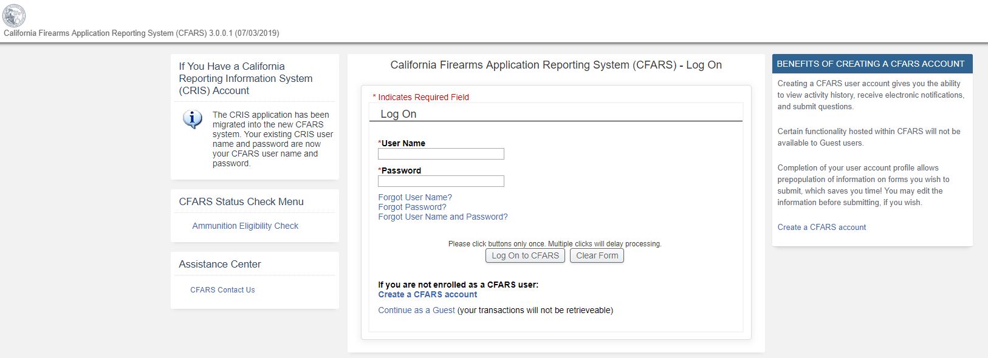Click the California state seal logo
This screenshot has width=988, height=358.
point(14,15)
